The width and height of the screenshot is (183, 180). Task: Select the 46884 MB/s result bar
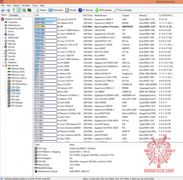46,19
